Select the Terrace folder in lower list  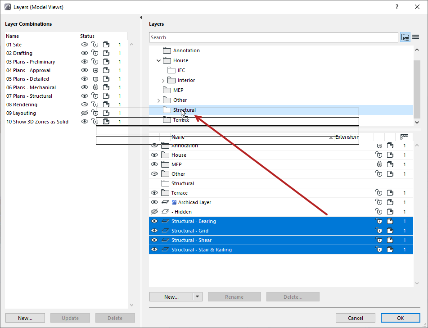click(179, 193)
